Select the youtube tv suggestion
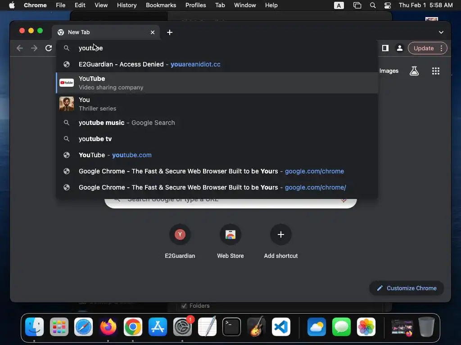Image resolution: width=461 pixels, height=345 pixels. (x=217, y=139)
